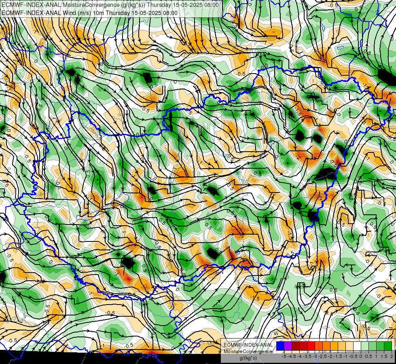Viewport: 396px width, 364px height.
Task: Click the -0.5 tick label on the legend scale
Action: click(353, 356)
